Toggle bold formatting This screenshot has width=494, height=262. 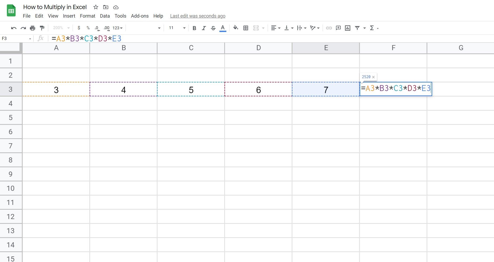(x=194, y=28)
